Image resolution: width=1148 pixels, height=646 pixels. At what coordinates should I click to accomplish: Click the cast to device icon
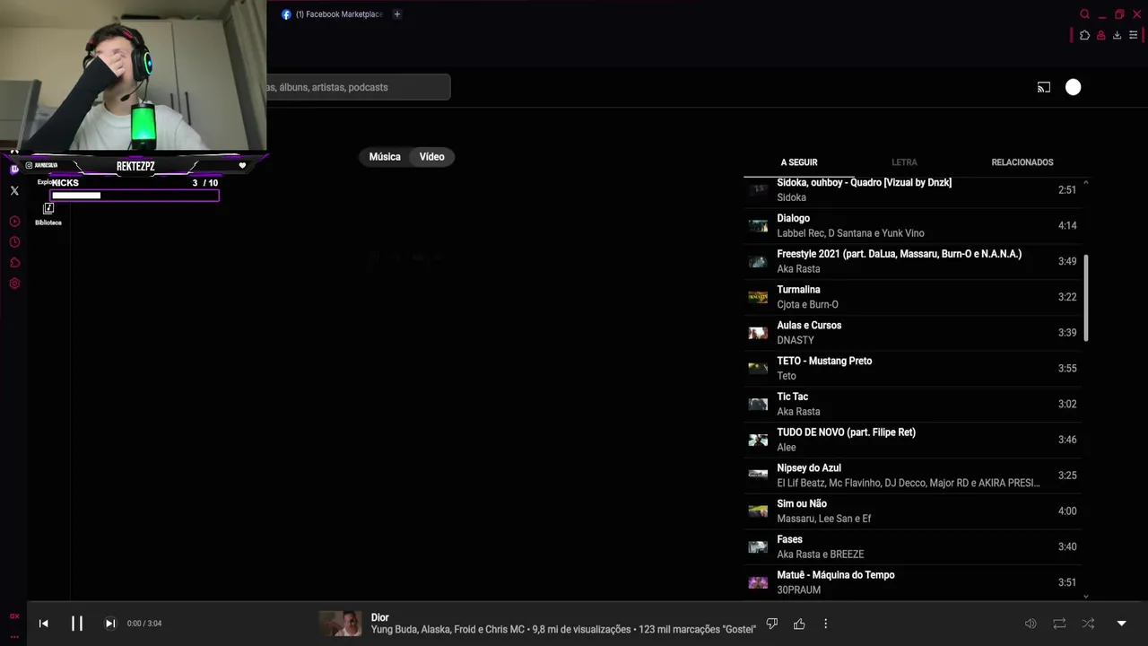coord(1044,87)
